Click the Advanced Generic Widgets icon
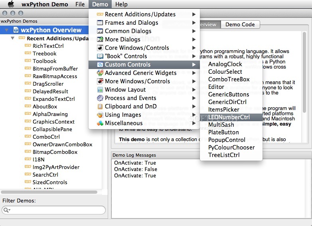Image resolution: width=312 pixels, height=226 pixels. click(100, 73)
